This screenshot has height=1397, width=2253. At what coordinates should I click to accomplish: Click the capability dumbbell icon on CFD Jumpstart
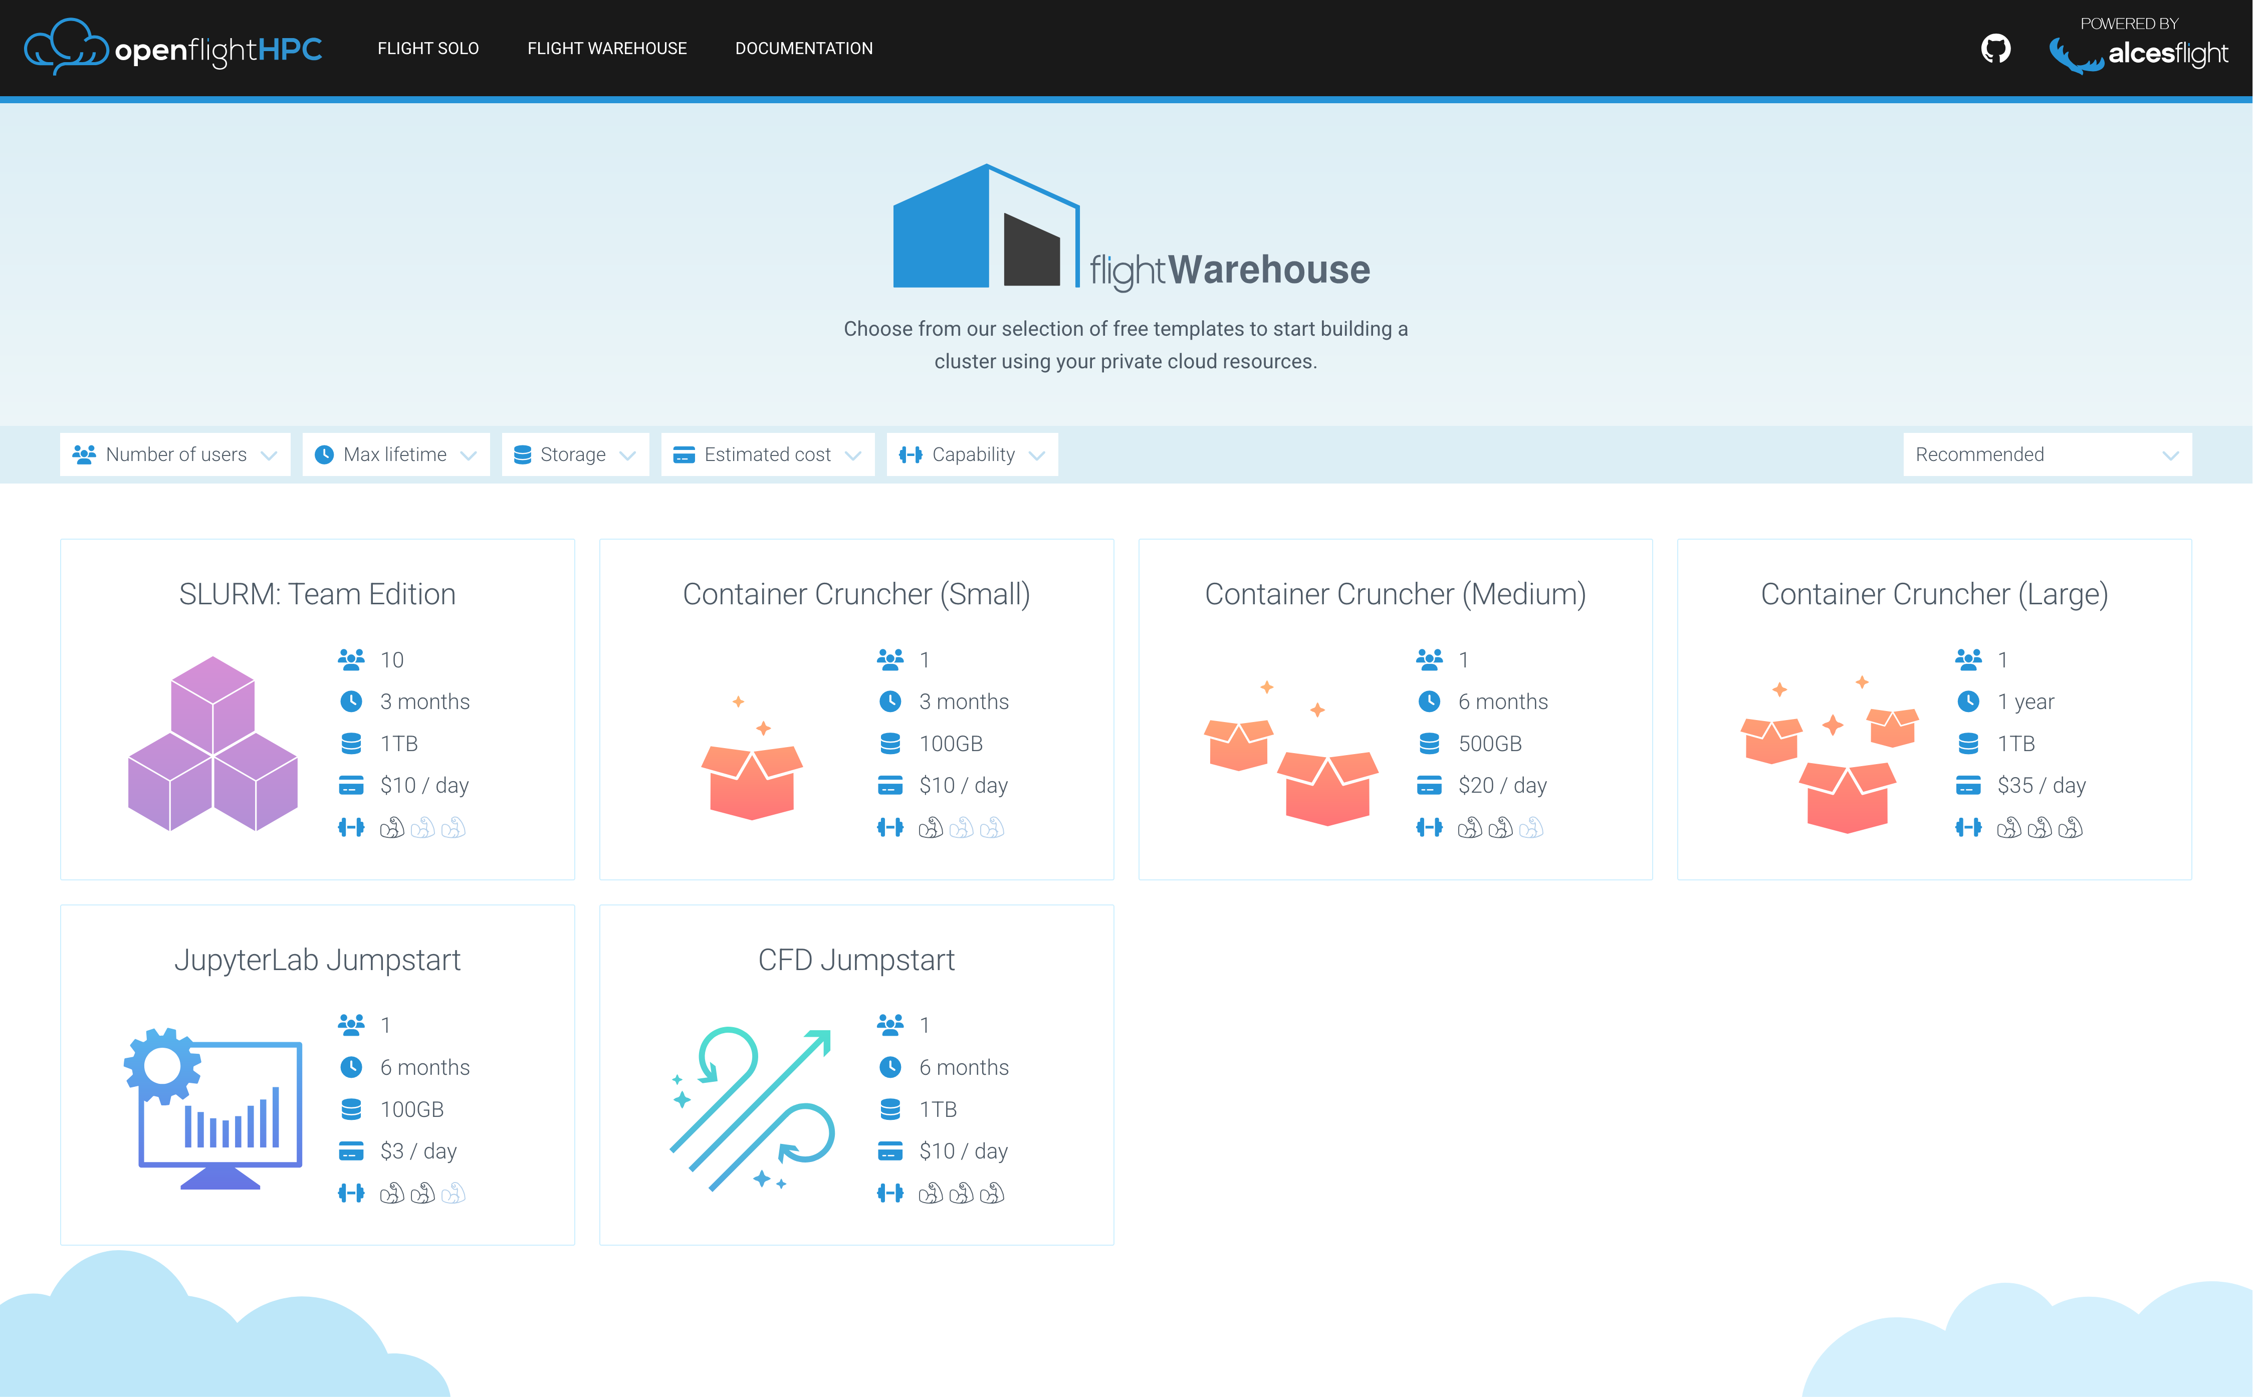(890, 1193)
